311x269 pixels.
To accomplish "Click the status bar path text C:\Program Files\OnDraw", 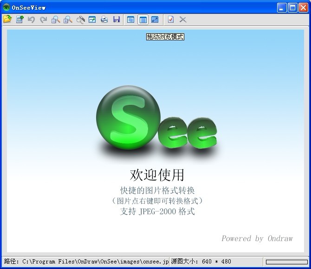I will [x=86, y=262].
